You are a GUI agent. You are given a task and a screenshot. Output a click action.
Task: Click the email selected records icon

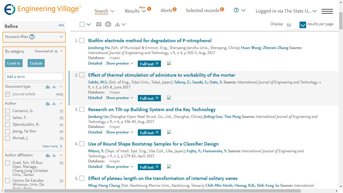99,24
